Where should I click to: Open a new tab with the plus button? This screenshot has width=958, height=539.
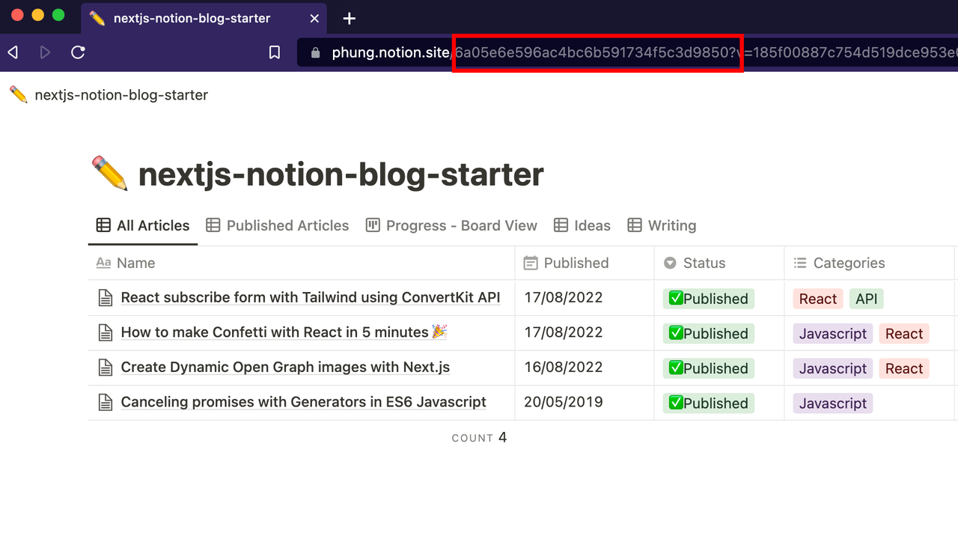349,18
